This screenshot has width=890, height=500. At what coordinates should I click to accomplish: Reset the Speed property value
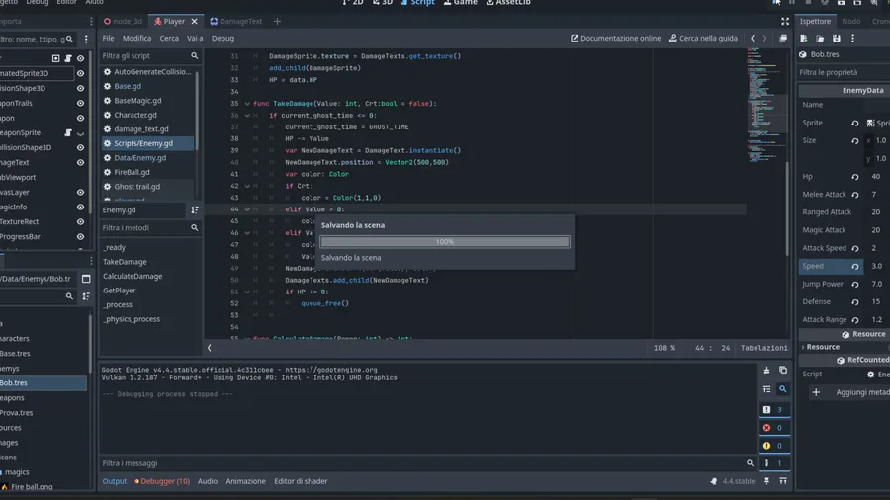(854, 266)
